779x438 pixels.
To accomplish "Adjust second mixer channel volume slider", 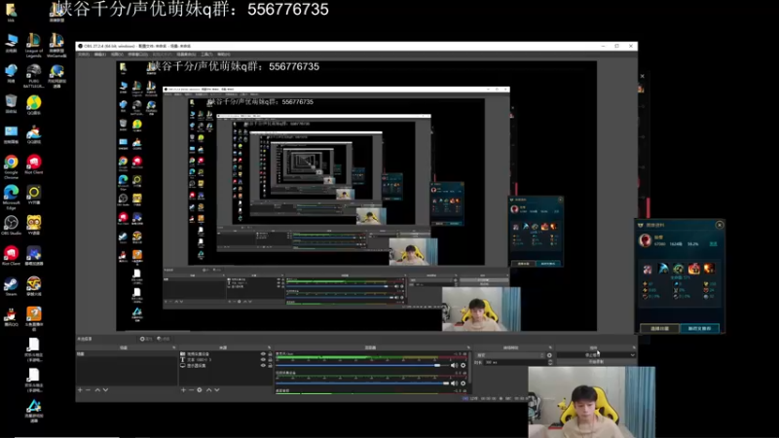I will 361,383.
